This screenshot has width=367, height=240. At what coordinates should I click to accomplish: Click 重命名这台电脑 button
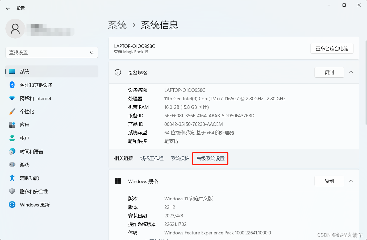(x=332, y=48)
